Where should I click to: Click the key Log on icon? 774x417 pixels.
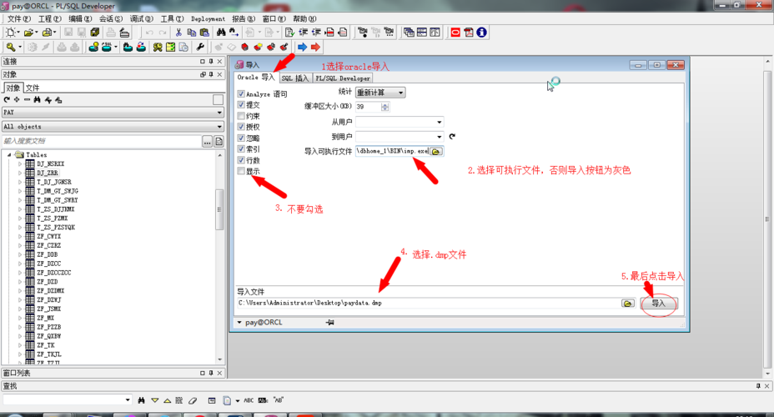pos(10,48)
